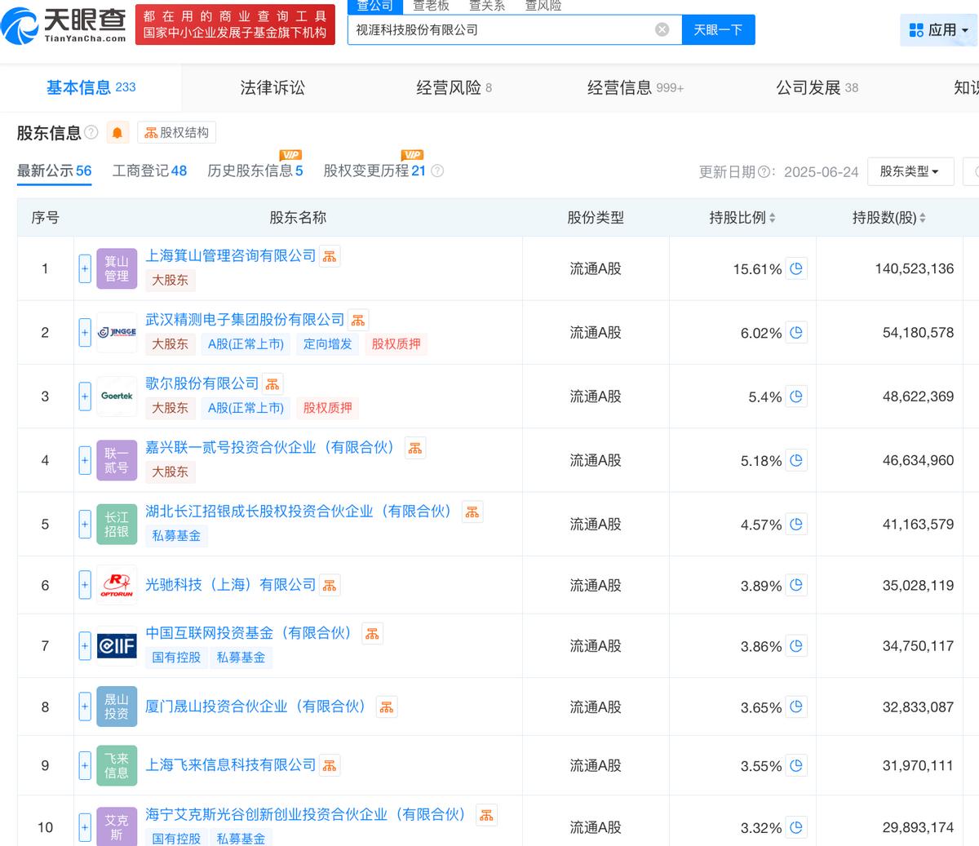Click pie chart icon beside 5.18%
Viewport: 979px width, 846px height.
[x=797, y=460]
